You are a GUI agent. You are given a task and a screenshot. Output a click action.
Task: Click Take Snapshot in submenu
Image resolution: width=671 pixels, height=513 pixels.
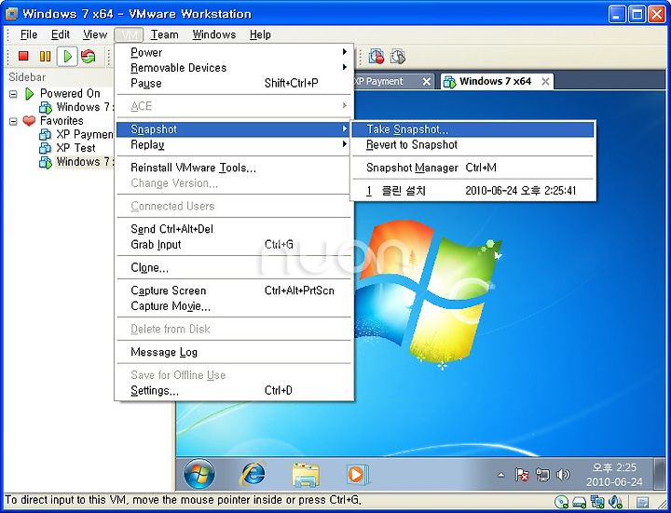472,129
